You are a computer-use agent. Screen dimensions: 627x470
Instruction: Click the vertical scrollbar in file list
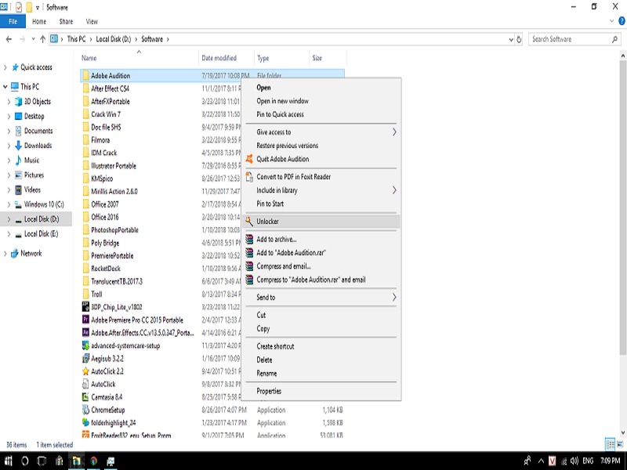(x=622, y=207)
